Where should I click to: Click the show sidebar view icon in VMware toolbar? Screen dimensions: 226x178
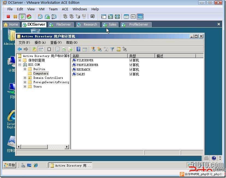point(103,17)
